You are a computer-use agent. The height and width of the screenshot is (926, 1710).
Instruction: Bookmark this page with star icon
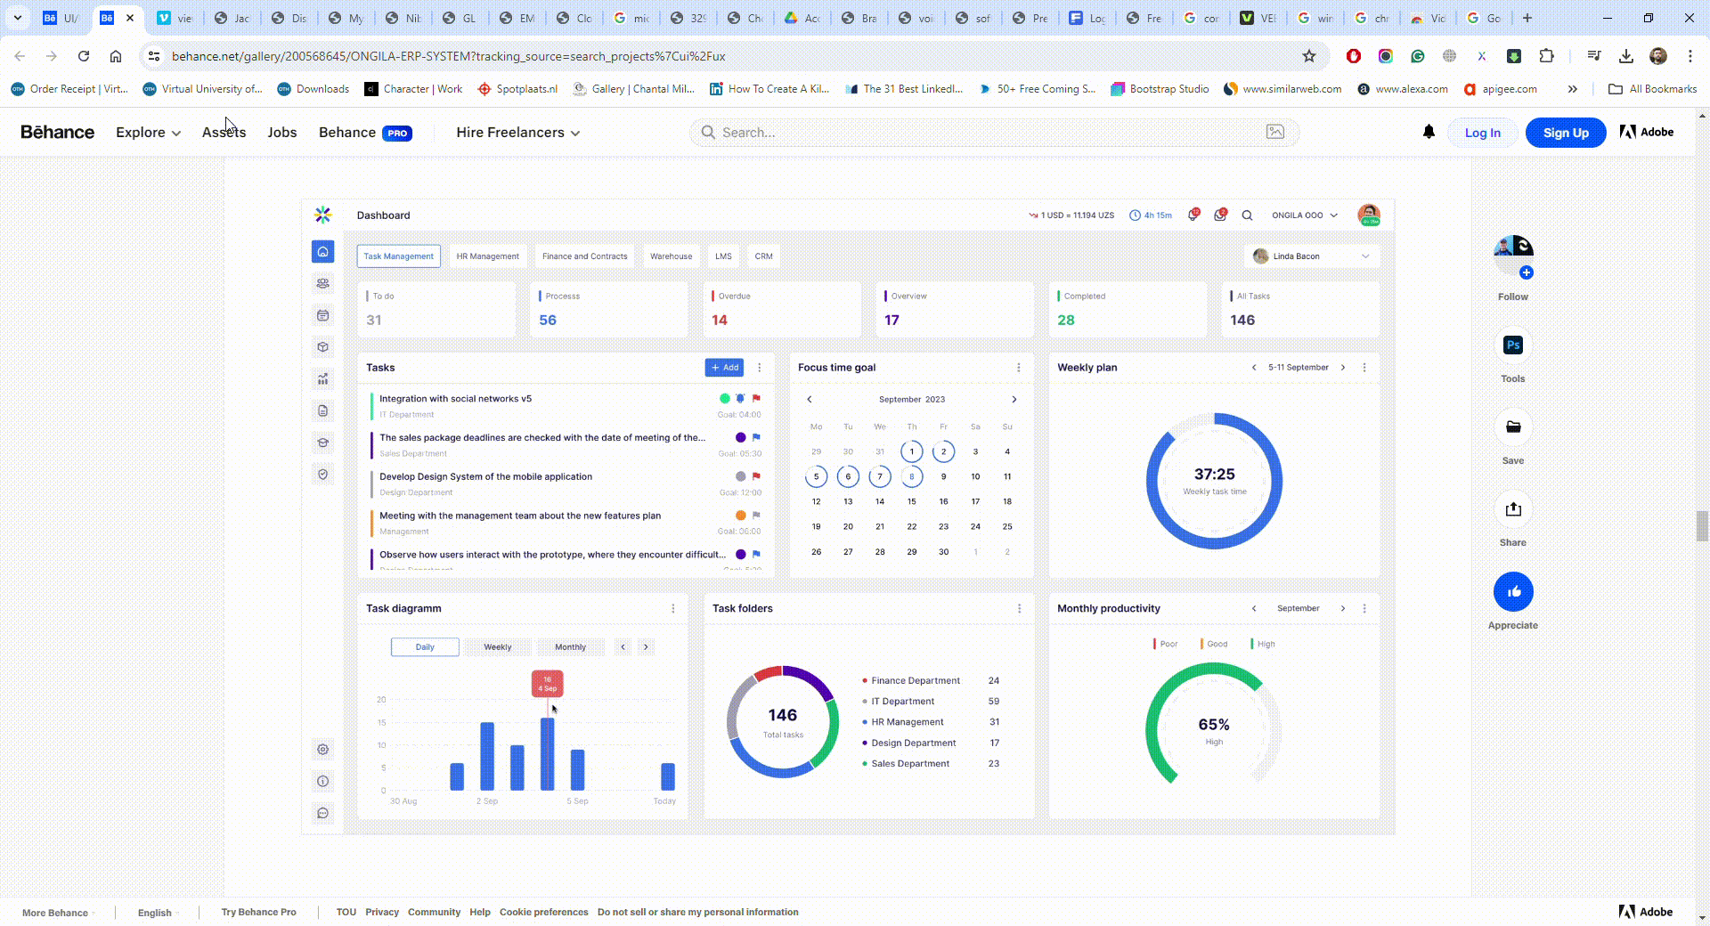pos(1308,56)
